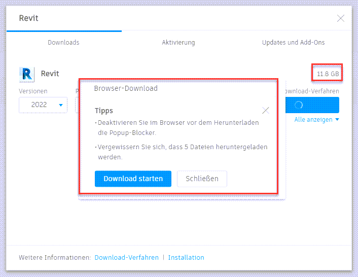Open the partially hidden dropdown beside Versionen

click(x=77, y=105)
